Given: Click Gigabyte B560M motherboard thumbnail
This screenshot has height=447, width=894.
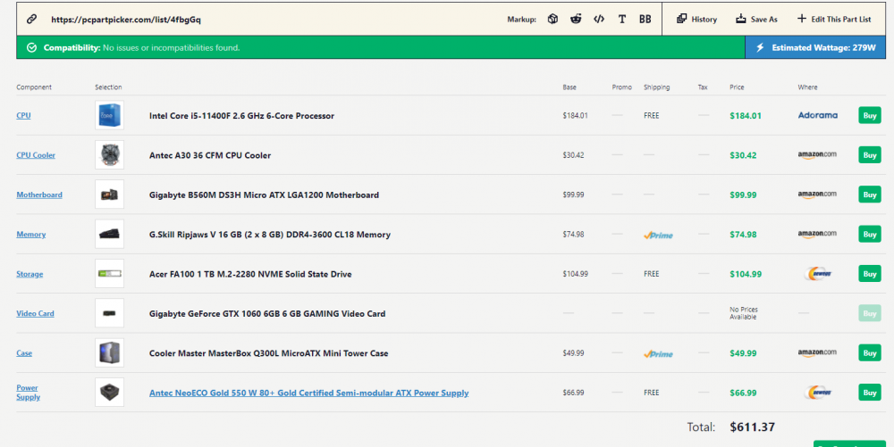Looking at the screenshot, I should click(109, 195).
